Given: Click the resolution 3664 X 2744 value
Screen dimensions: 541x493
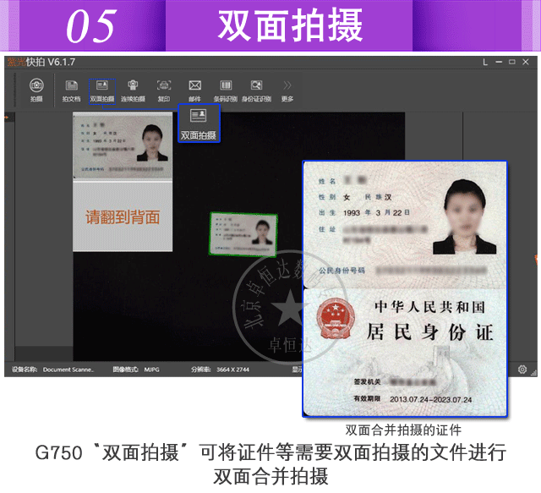Looking at the screenshot, I should click(233, 370).
